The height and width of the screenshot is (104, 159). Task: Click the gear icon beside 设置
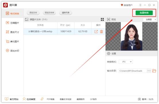[109, 53]
